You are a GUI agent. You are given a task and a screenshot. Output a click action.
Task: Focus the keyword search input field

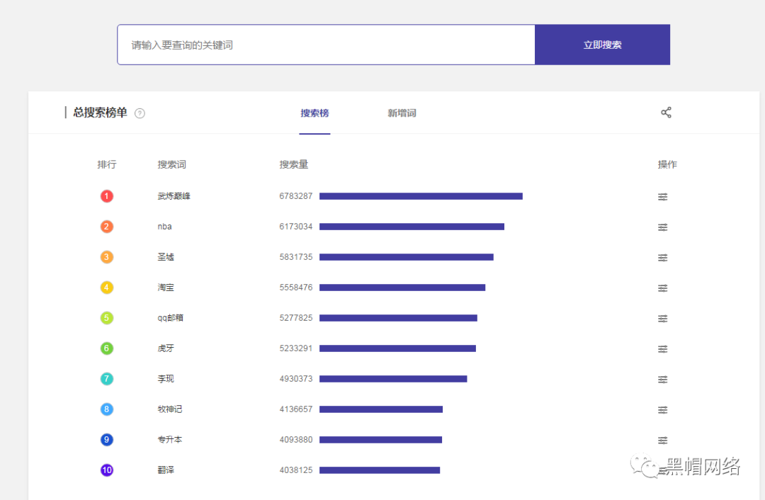click(x=327, y=45)
